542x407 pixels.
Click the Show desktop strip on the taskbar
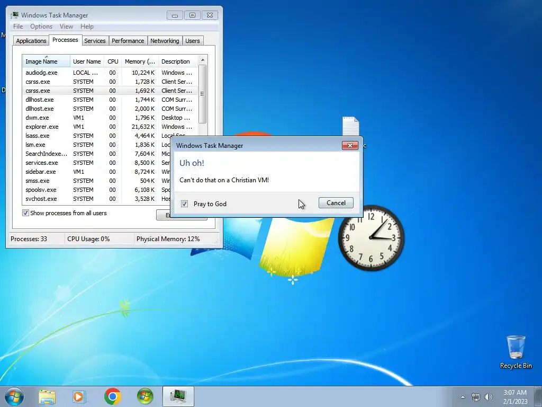click(538, 397)
